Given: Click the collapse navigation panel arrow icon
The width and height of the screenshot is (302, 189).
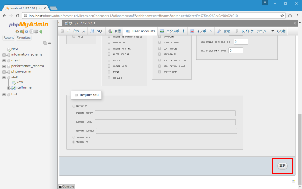Looking at the screenshot, I should coord(59,23).
